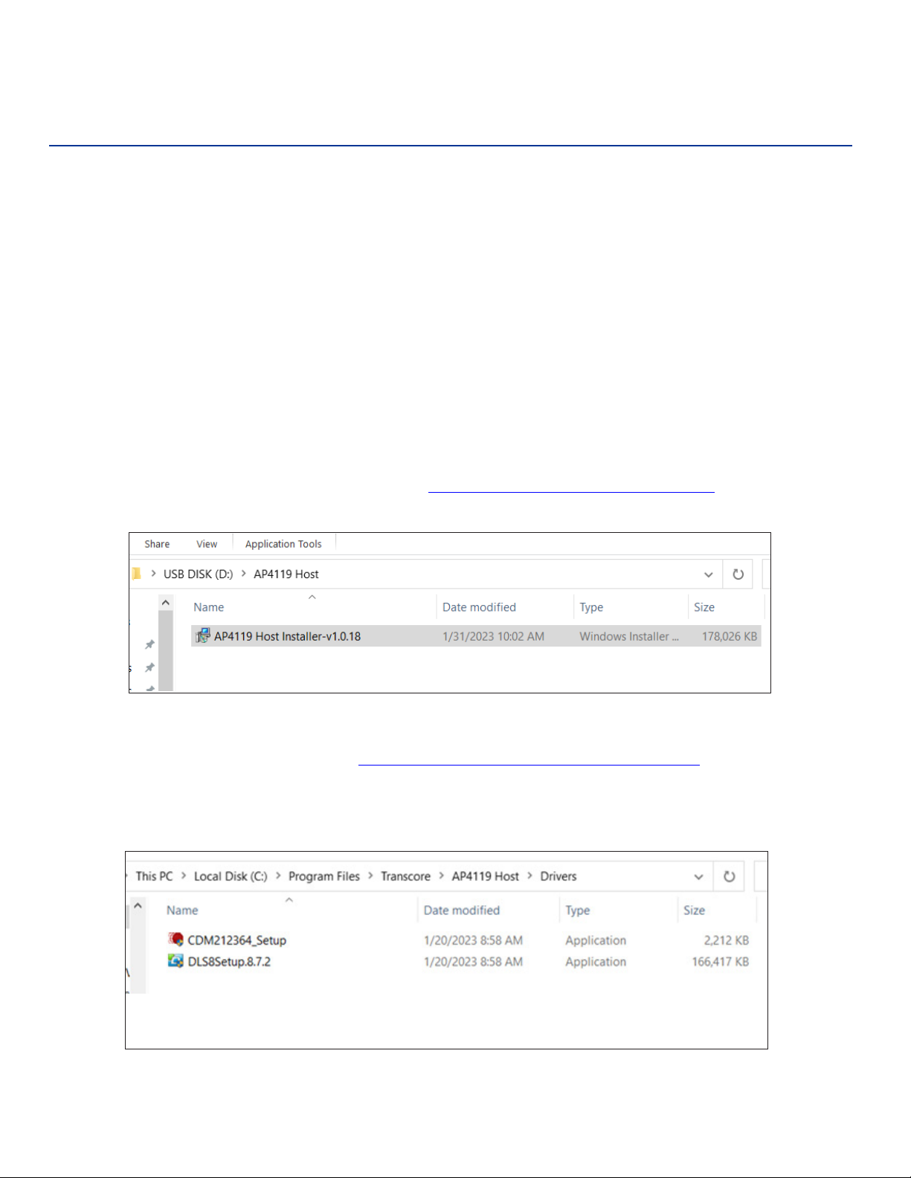Click scroll-up arrow in Drivers navigation pane

pyautogui.click(x=138, y=906)
